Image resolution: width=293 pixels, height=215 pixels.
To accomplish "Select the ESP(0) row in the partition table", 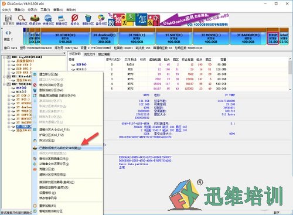I will (x=148, y=64).
